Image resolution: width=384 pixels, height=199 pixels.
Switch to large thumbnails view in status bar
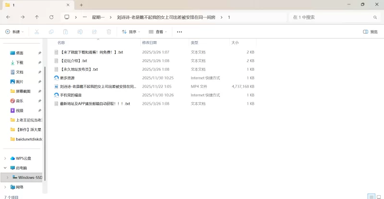pos(379,196)
